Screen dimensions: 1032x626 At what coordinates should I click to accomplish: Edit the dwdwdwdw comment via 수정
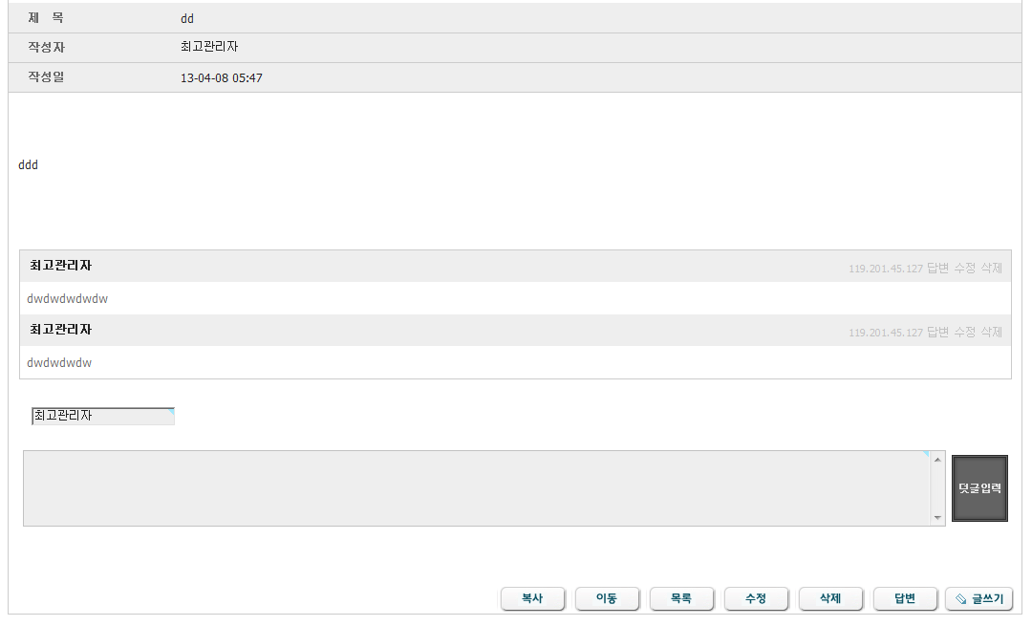point(965,333)
